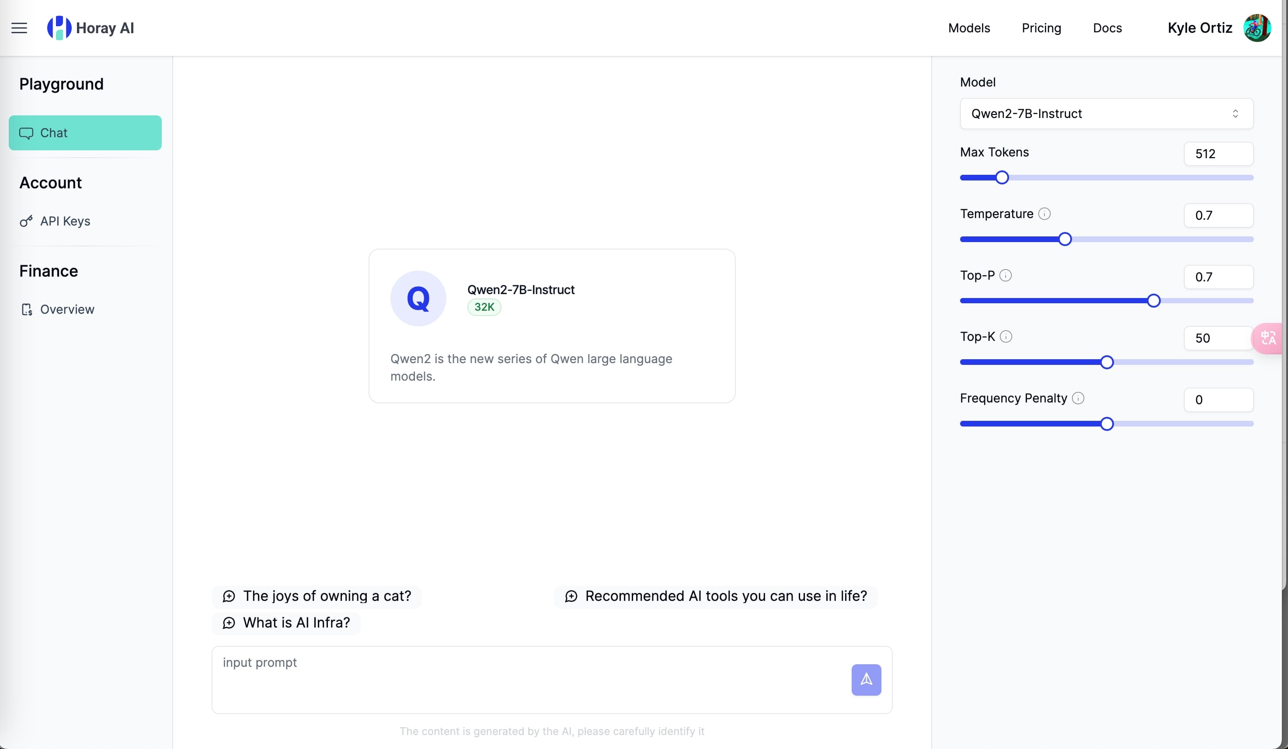Click the Max Tokens slider handle
1288x749 pixels.
click(1002, 178)
